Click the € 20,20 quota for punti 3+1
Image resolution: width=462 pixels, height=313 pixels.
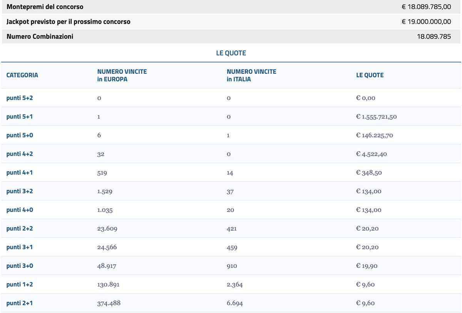click(367, 248)
